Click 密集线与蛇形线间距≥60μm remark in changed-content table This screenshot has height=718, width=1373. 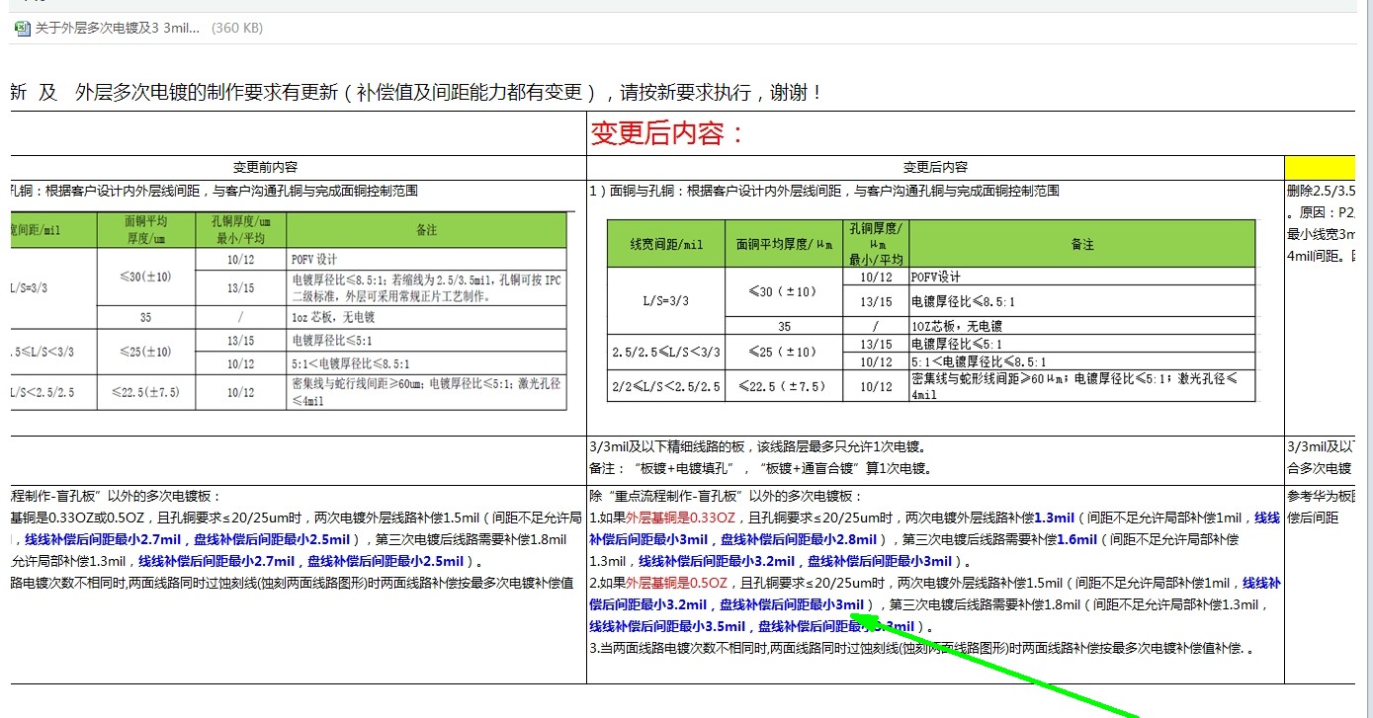1082,385
